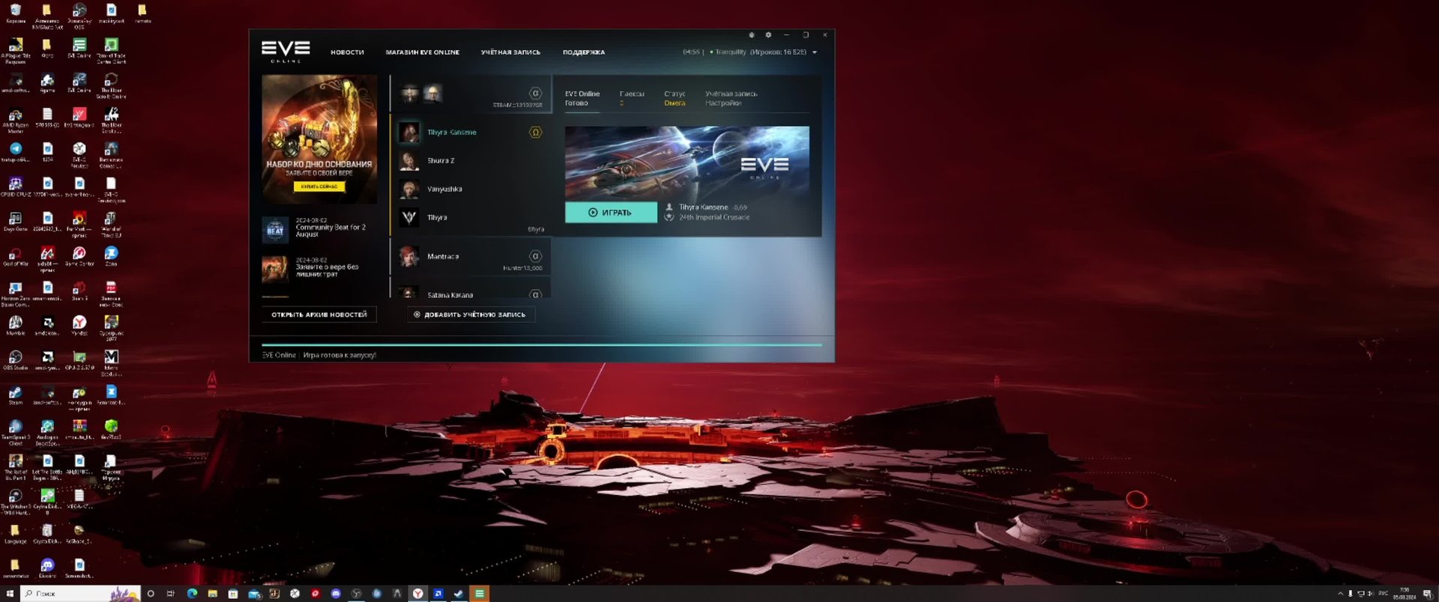Screen dimensions: 1439x602
Task: Open Steam desktop shortcut
Action: [x=16, y=395]
